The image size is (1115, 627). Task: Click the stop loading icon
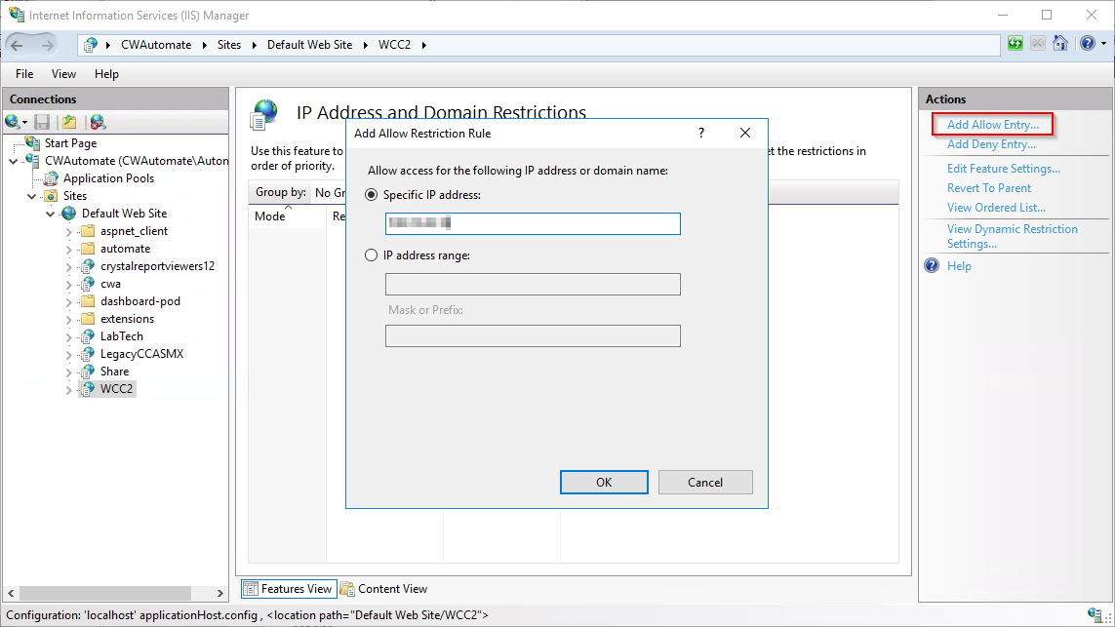1038,43
